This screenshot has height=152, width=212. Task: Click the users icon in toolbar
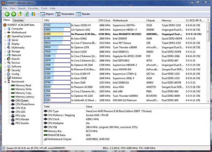[x=33, y=14]
